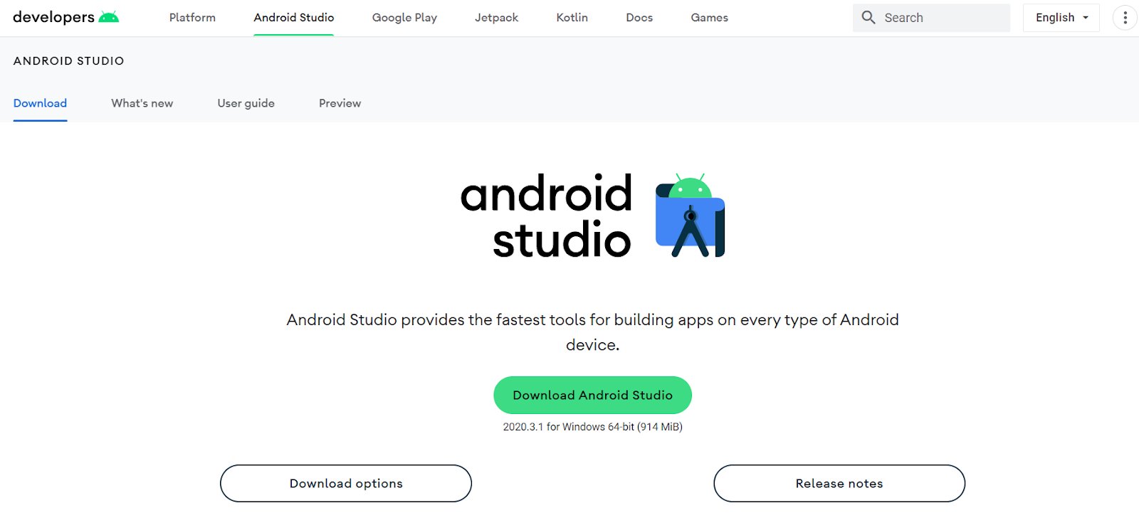Open the three-dot overflow menu
This screenshot has width=1139, height=530.
tap(1125, 17)
